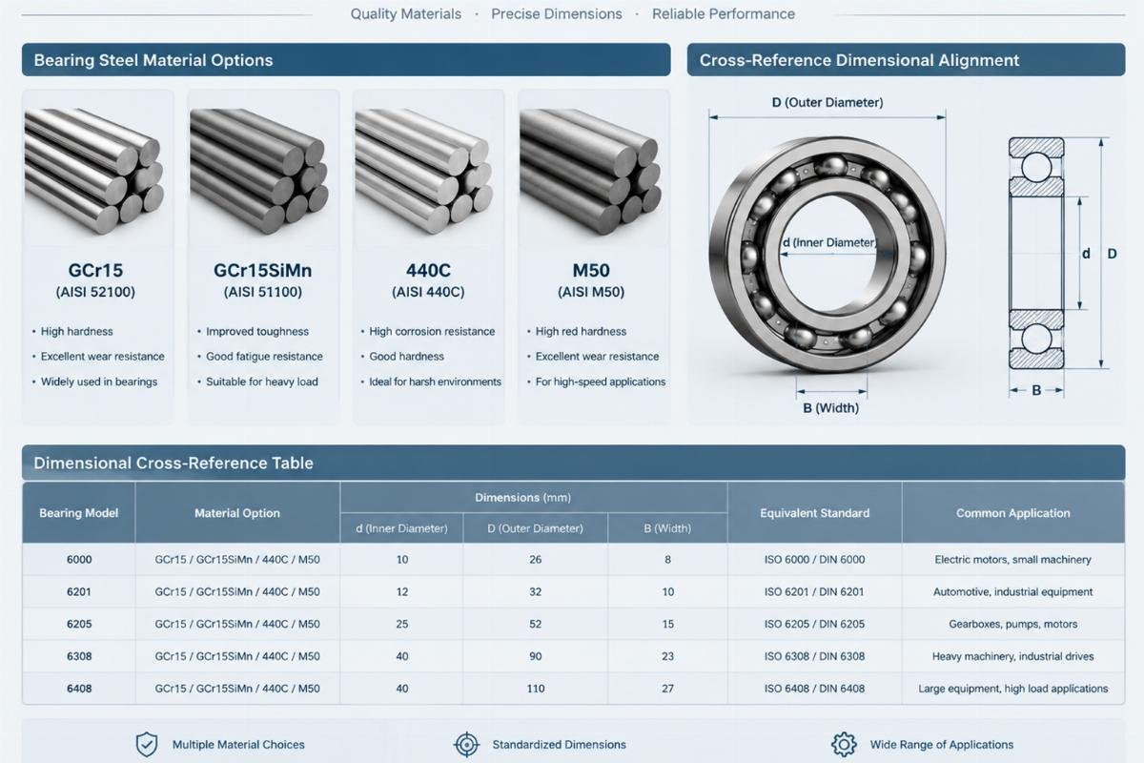Viewport: 1144px width, 763px height.
Task: Click the gear icon beside Wide Range of Applications
Action: tap(843, 744)
